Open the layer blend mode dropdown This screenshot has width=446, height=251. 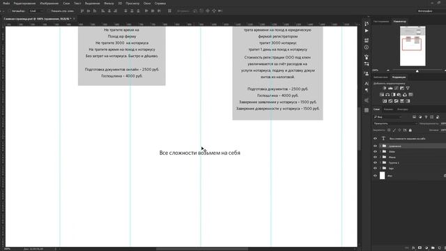pos(395,123)
